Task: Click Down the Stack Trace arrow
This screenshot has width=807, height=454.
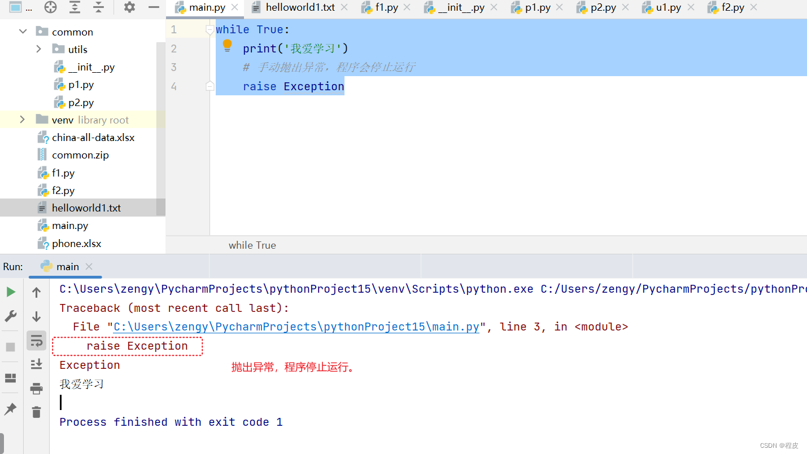Action: pyautogui.click(x=36, y=316)
